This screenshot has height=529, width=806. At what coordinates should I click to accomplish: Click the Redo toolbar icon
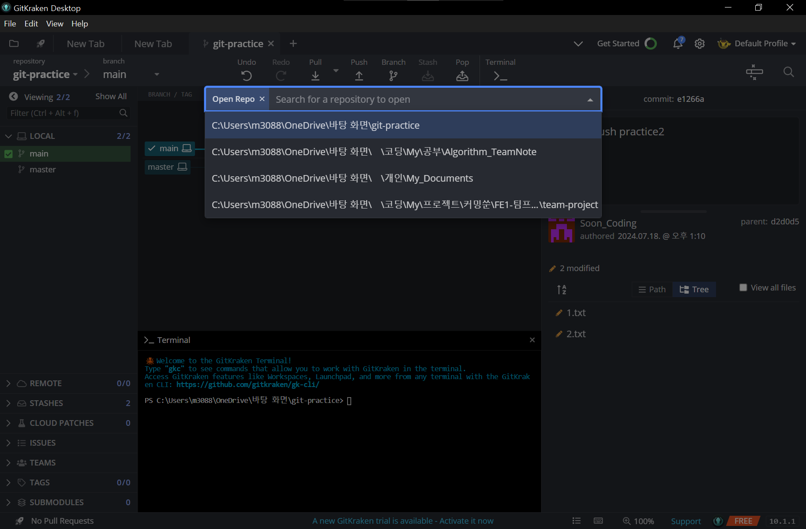pyautogui.click(x=281, y=76)
